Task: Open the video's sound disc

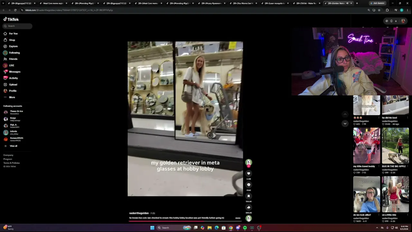Action: point(248,218)
